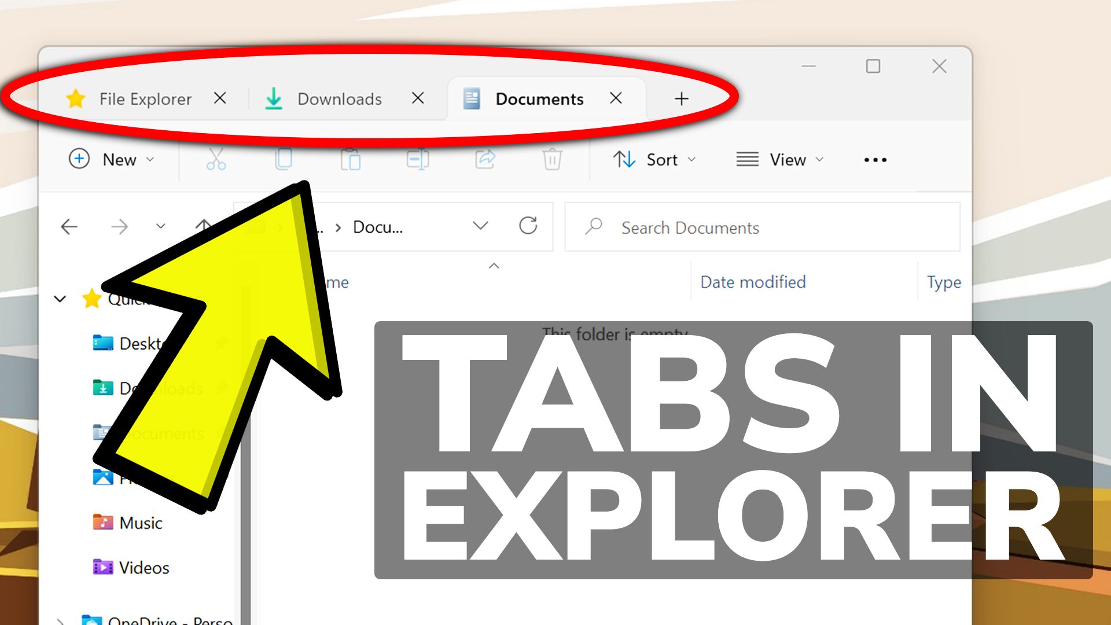Navigate back using the back arrow

(69, 227)
